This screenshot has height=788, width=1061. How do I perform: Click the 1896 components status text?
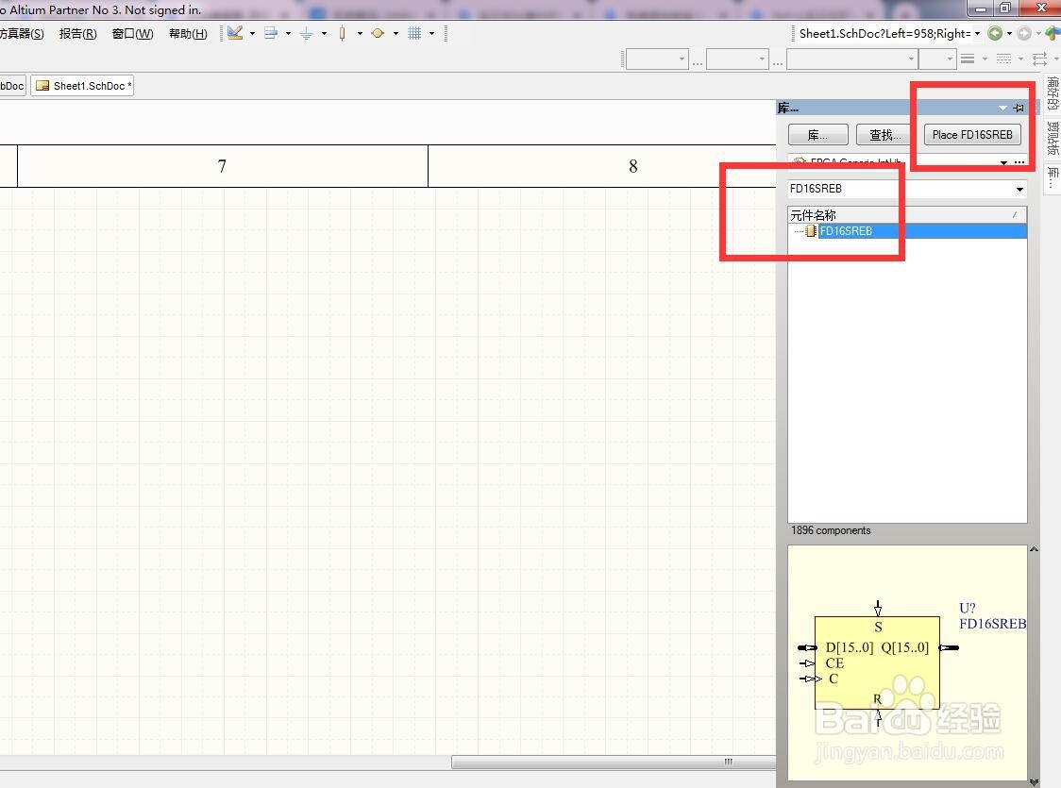[831, 531]
